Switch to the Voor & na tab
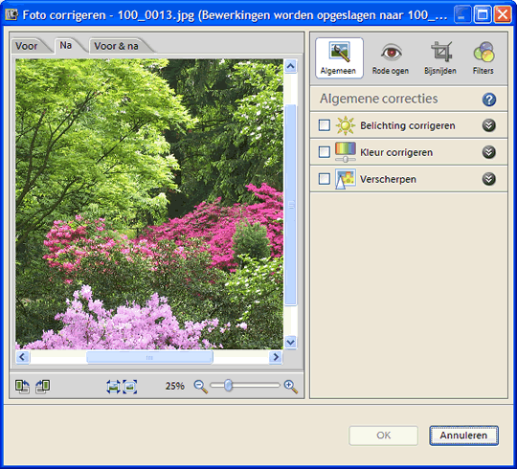 [118, 46]
